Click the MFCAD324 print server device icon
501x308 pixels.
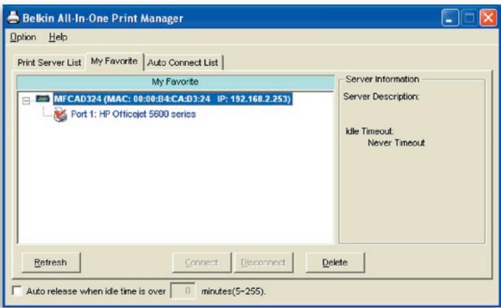(43, 98)
